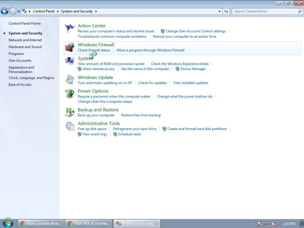Click Defragment your hard drive

[134, 129]
